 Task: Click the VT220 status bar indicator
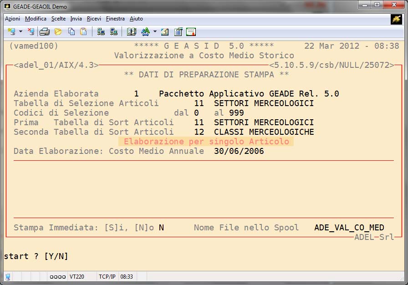[77, 276]
